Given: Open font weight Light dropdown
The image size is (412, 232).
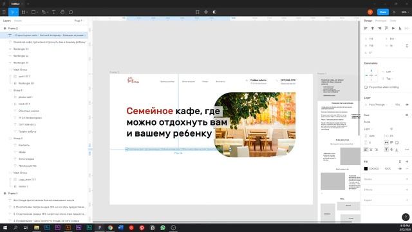Looking at the screenshot, I should [x=368, y=129].
